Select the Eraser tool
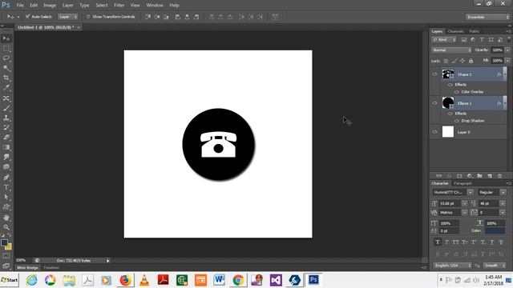This screenshot has height=288, width=513. tap(6, 138)
